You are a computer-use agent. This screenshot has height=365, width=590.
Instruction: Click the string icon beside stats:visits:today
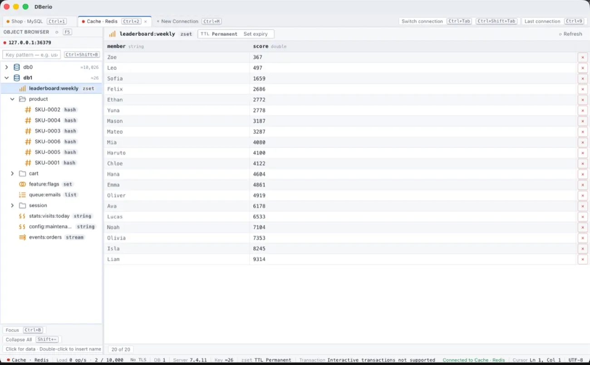(22, 216)
